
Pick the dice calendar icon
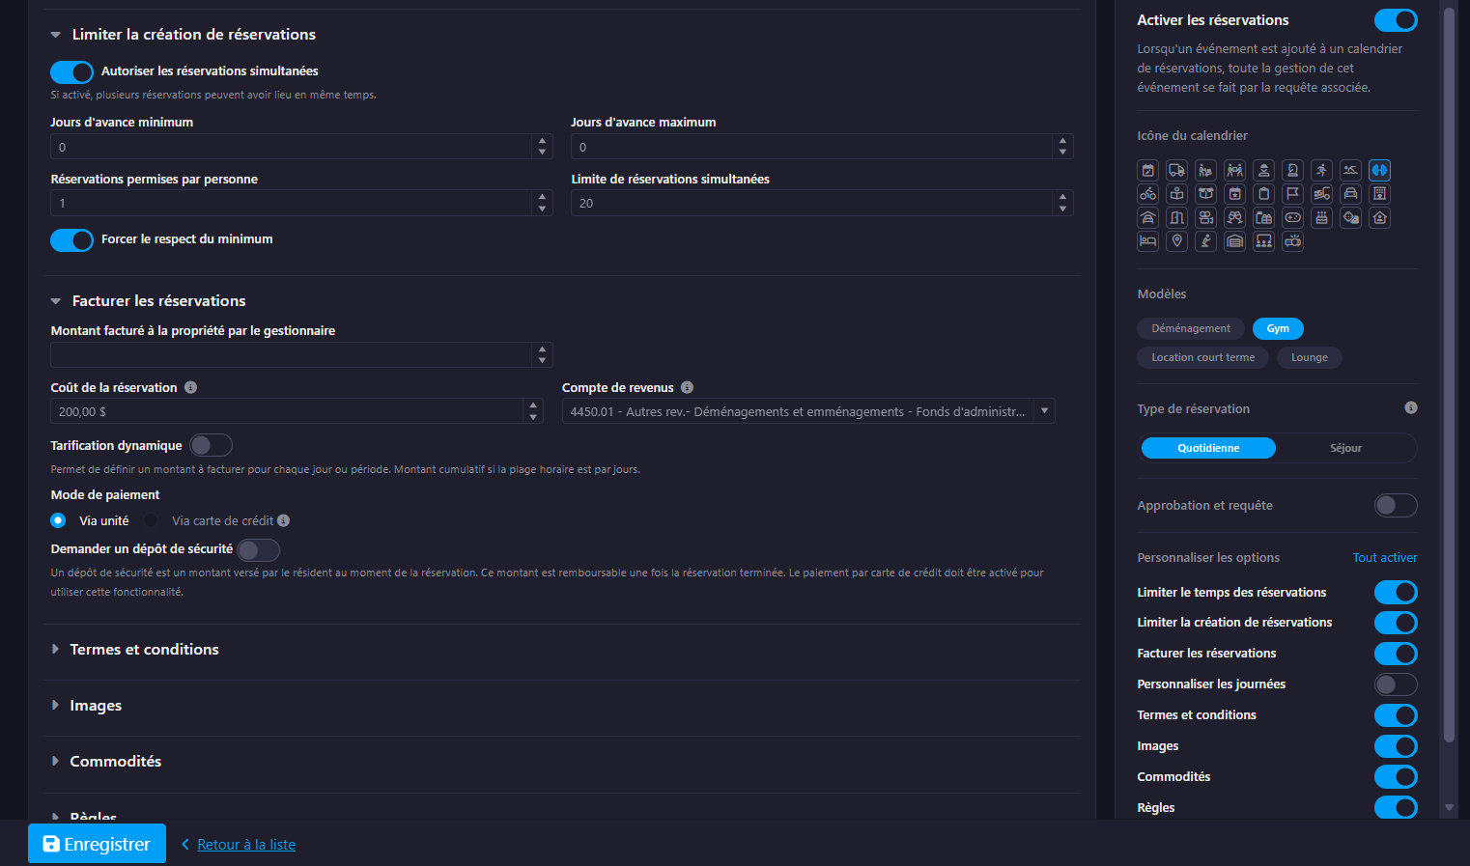[x=1350, y=217]
